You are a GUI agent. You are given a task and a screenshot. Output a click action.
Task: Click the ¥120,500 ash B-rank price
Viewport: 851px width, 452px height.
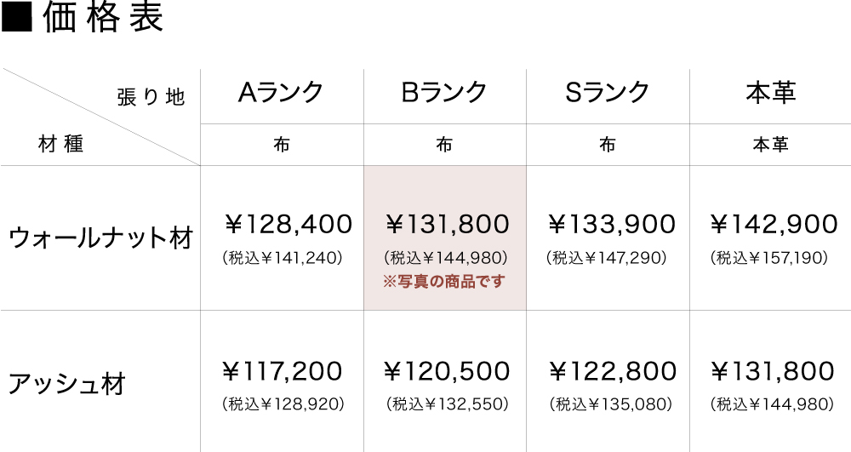tap(447, 371)
